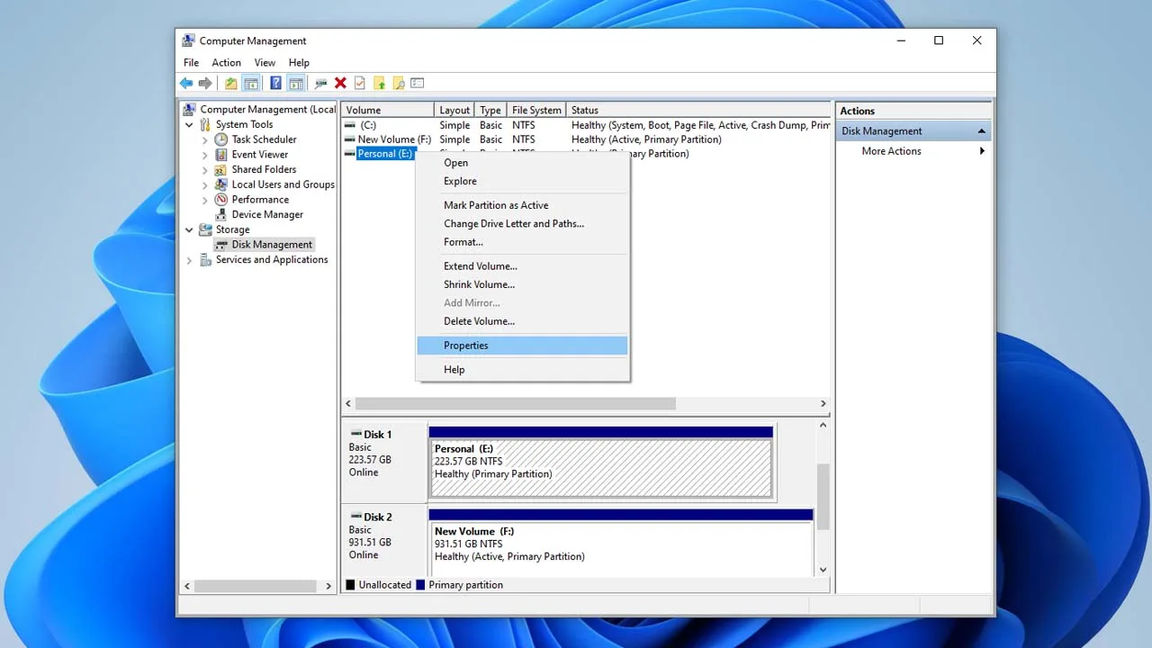Select Extend Volume option
1152x648 pixels.
[x=522, y=266]
